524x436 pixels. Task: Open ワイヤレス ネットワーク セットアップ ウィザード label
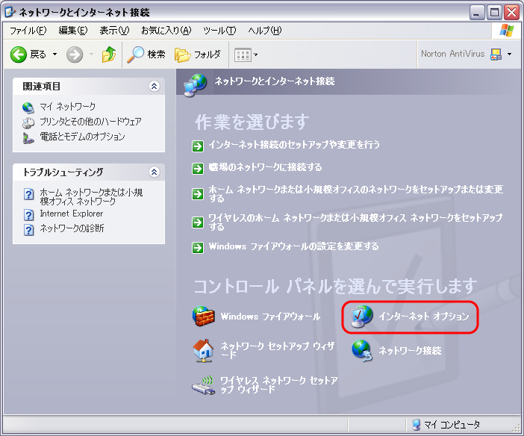279,384
